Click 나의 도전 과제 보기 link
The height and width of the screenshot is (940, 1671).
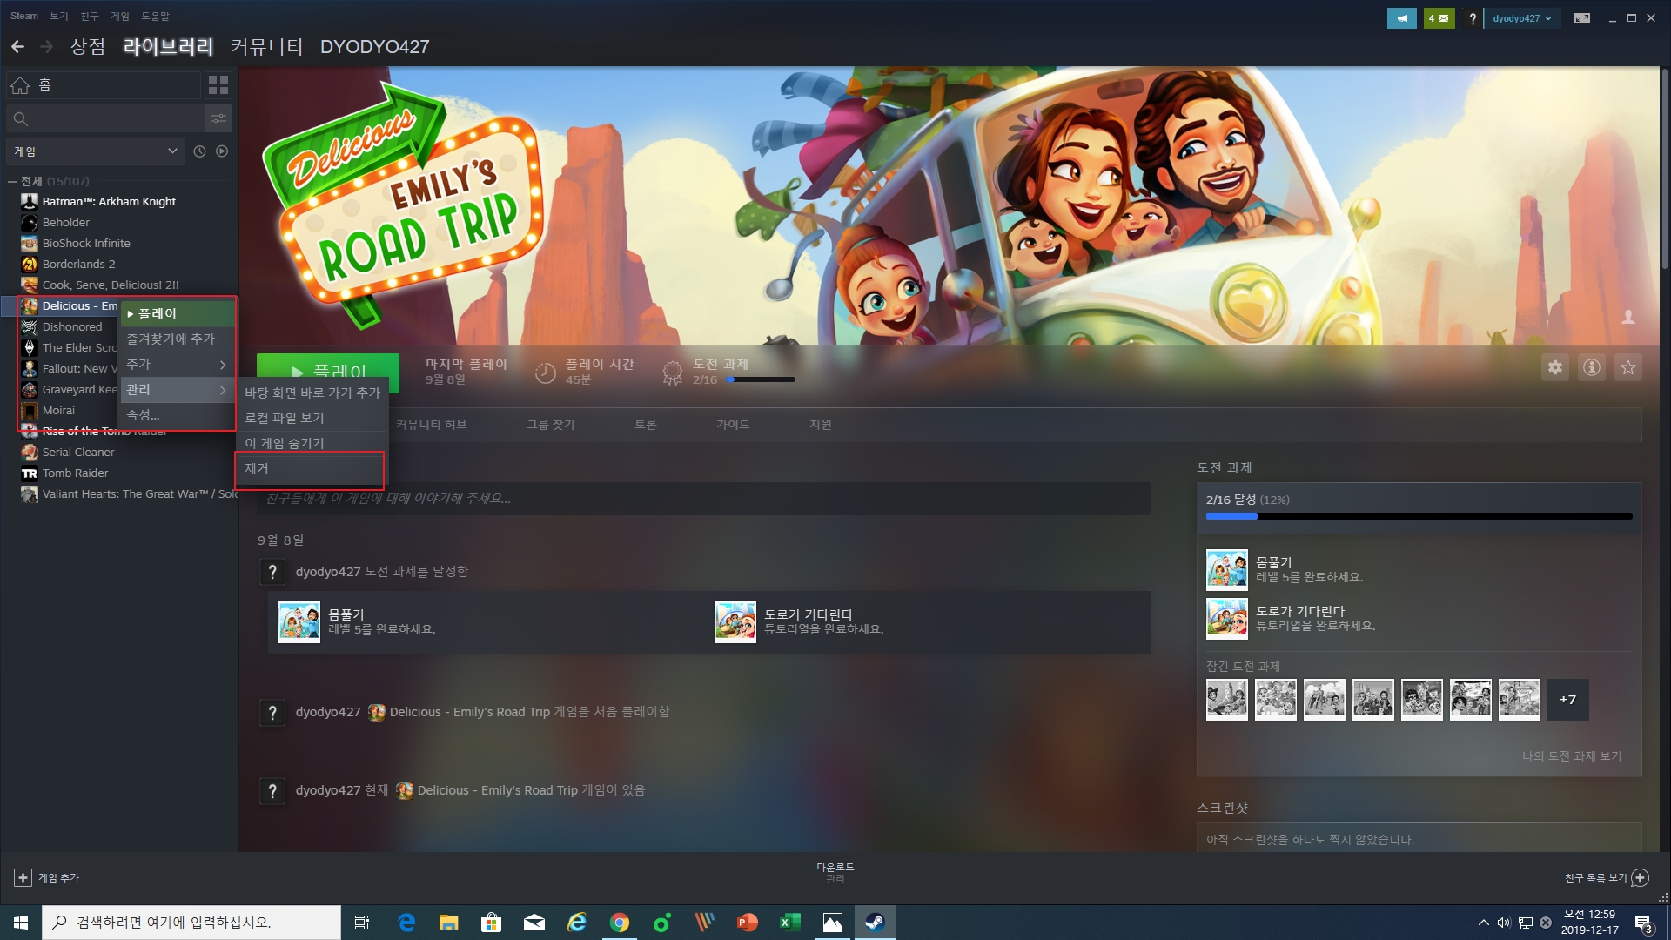click(x=1572, y=755)
